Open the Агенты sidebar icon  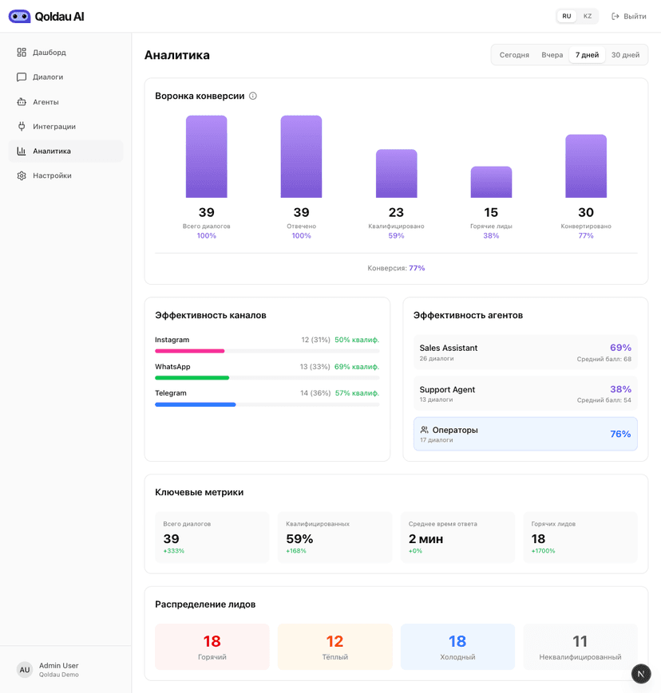pyautogui.click(x=22, y=101)
